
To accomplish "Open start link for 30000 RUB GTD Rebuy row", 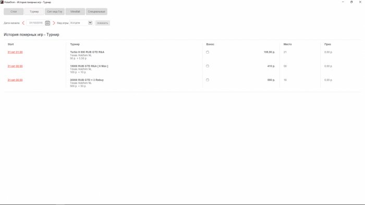I will (15, 80).
